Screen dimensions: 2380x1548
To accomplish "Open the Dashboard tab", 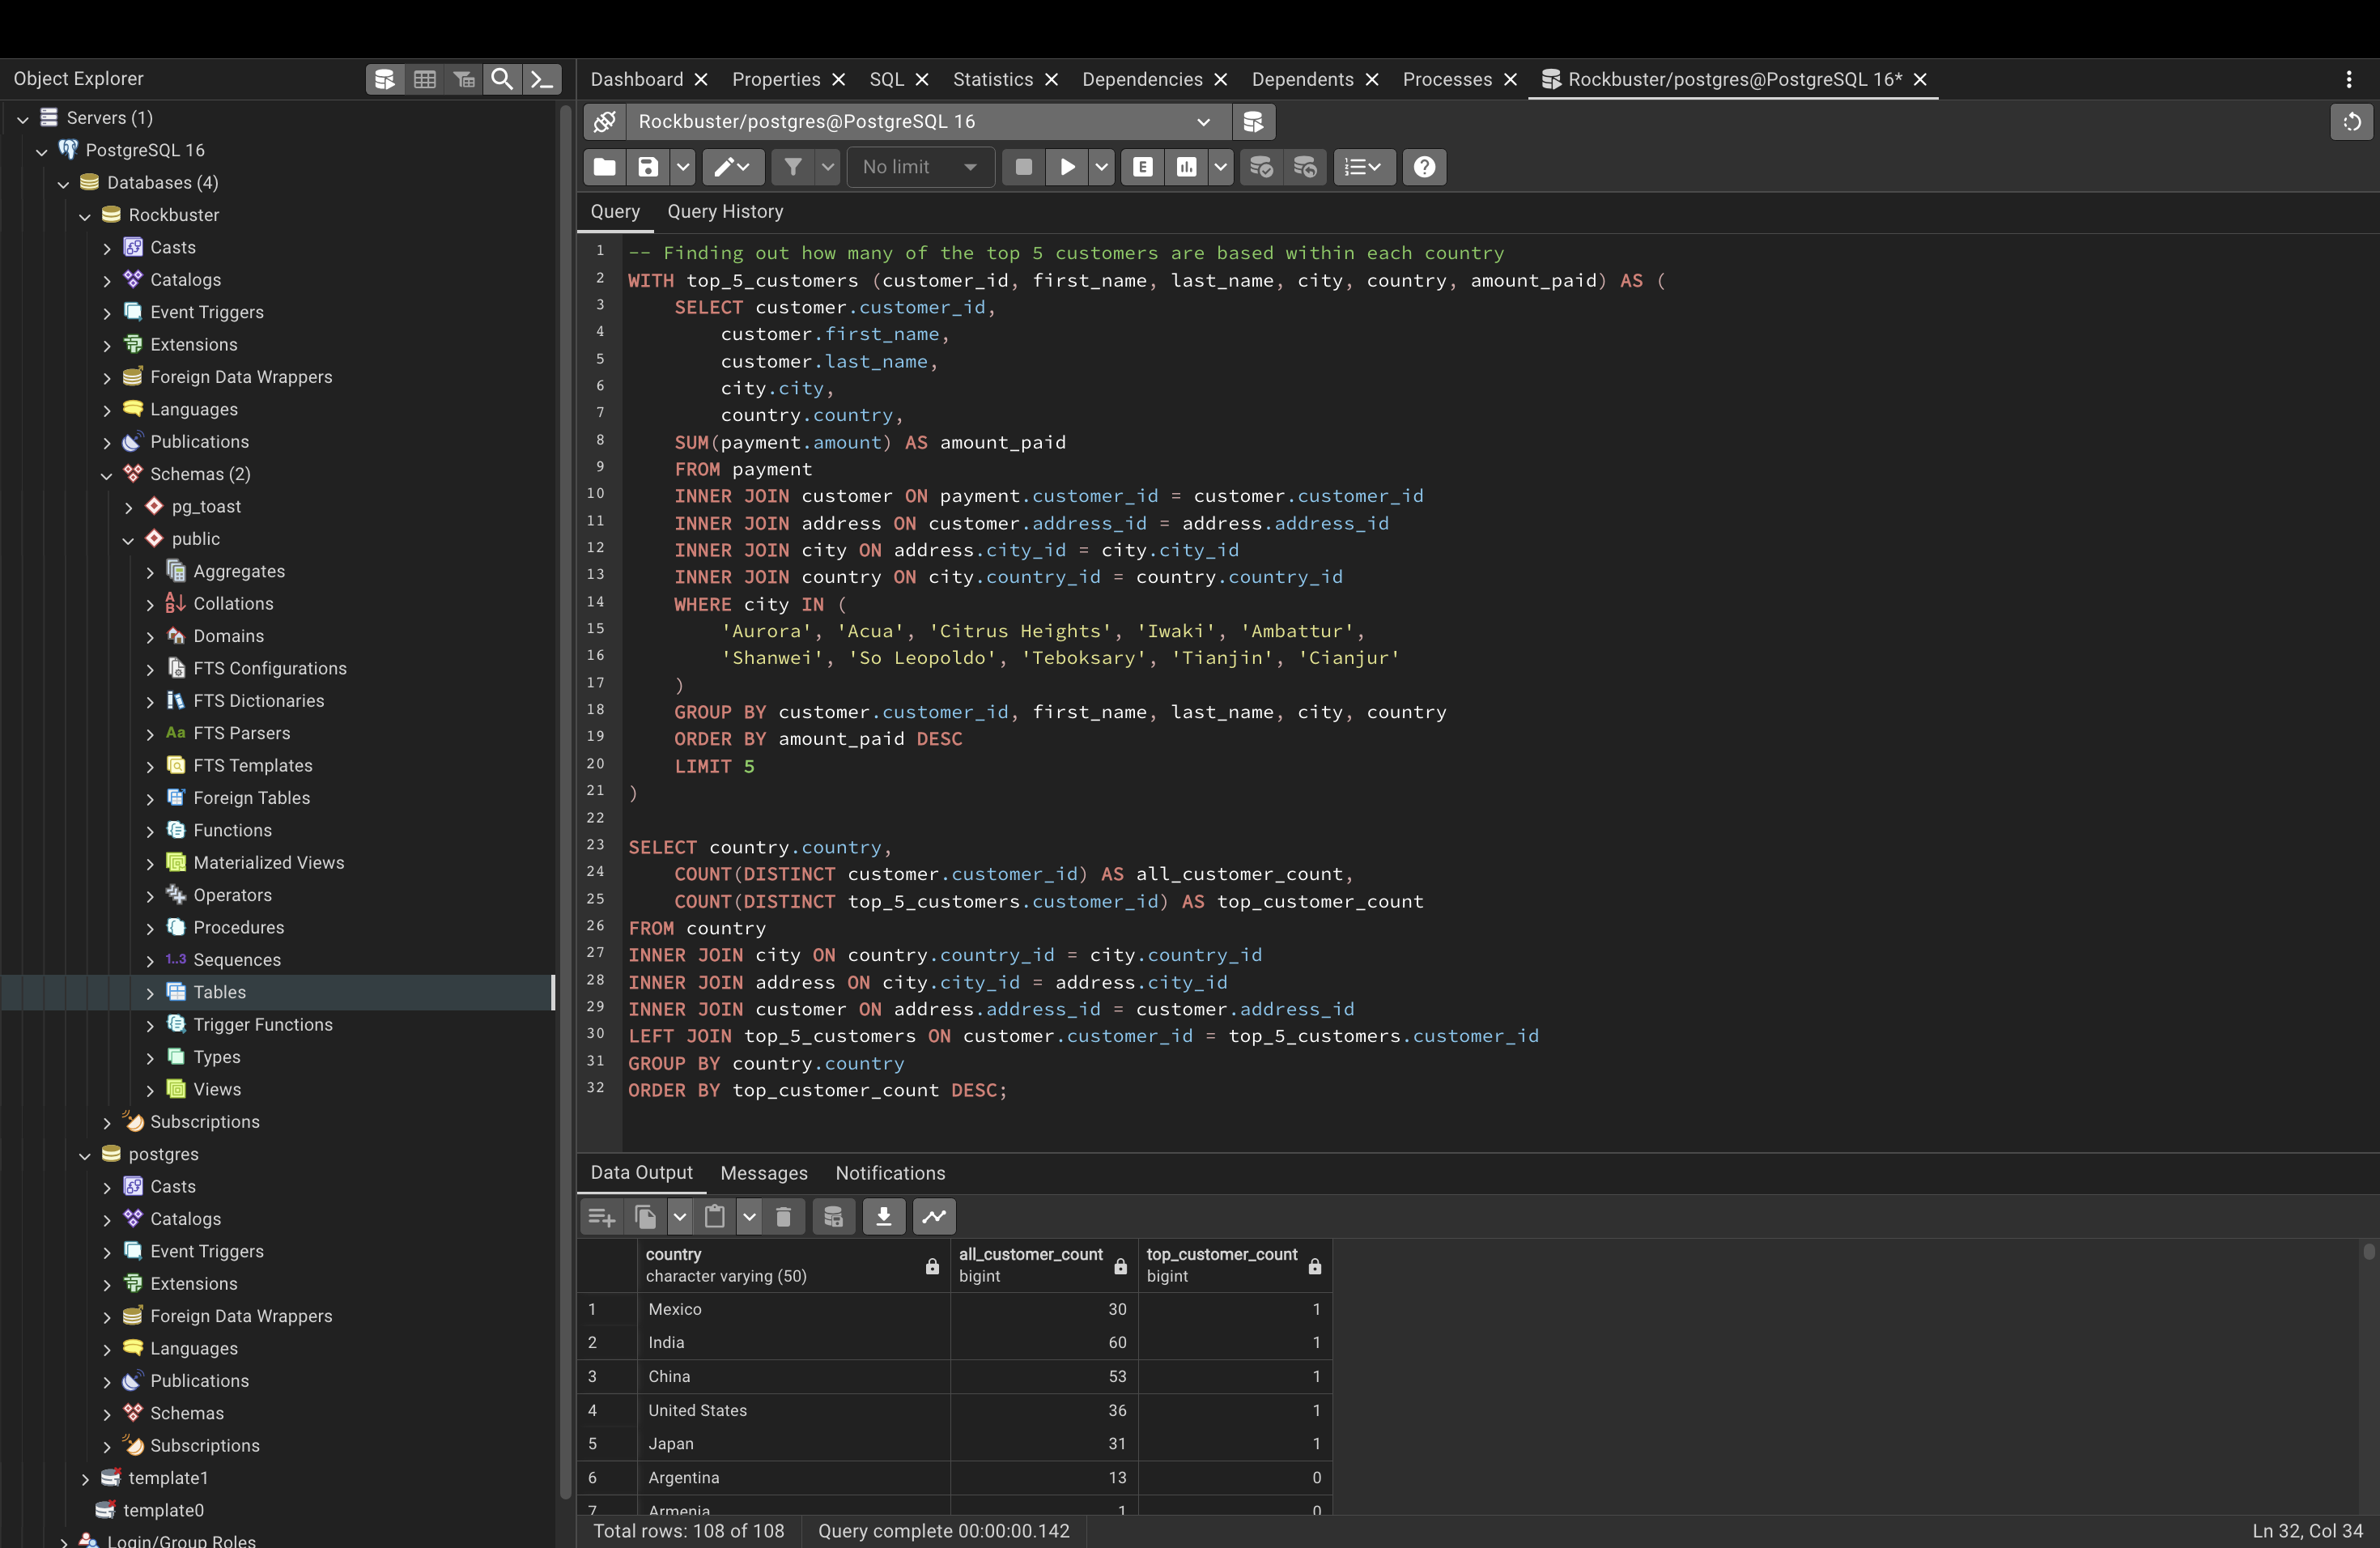I will [x=636, y=79].
